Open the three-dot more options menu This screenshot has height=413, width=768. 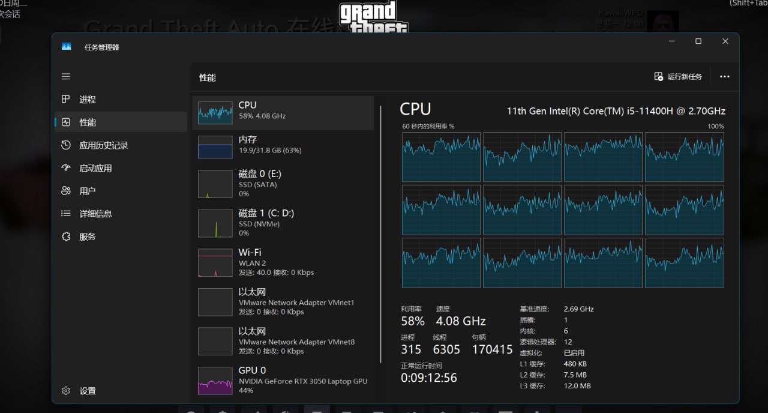724,77
